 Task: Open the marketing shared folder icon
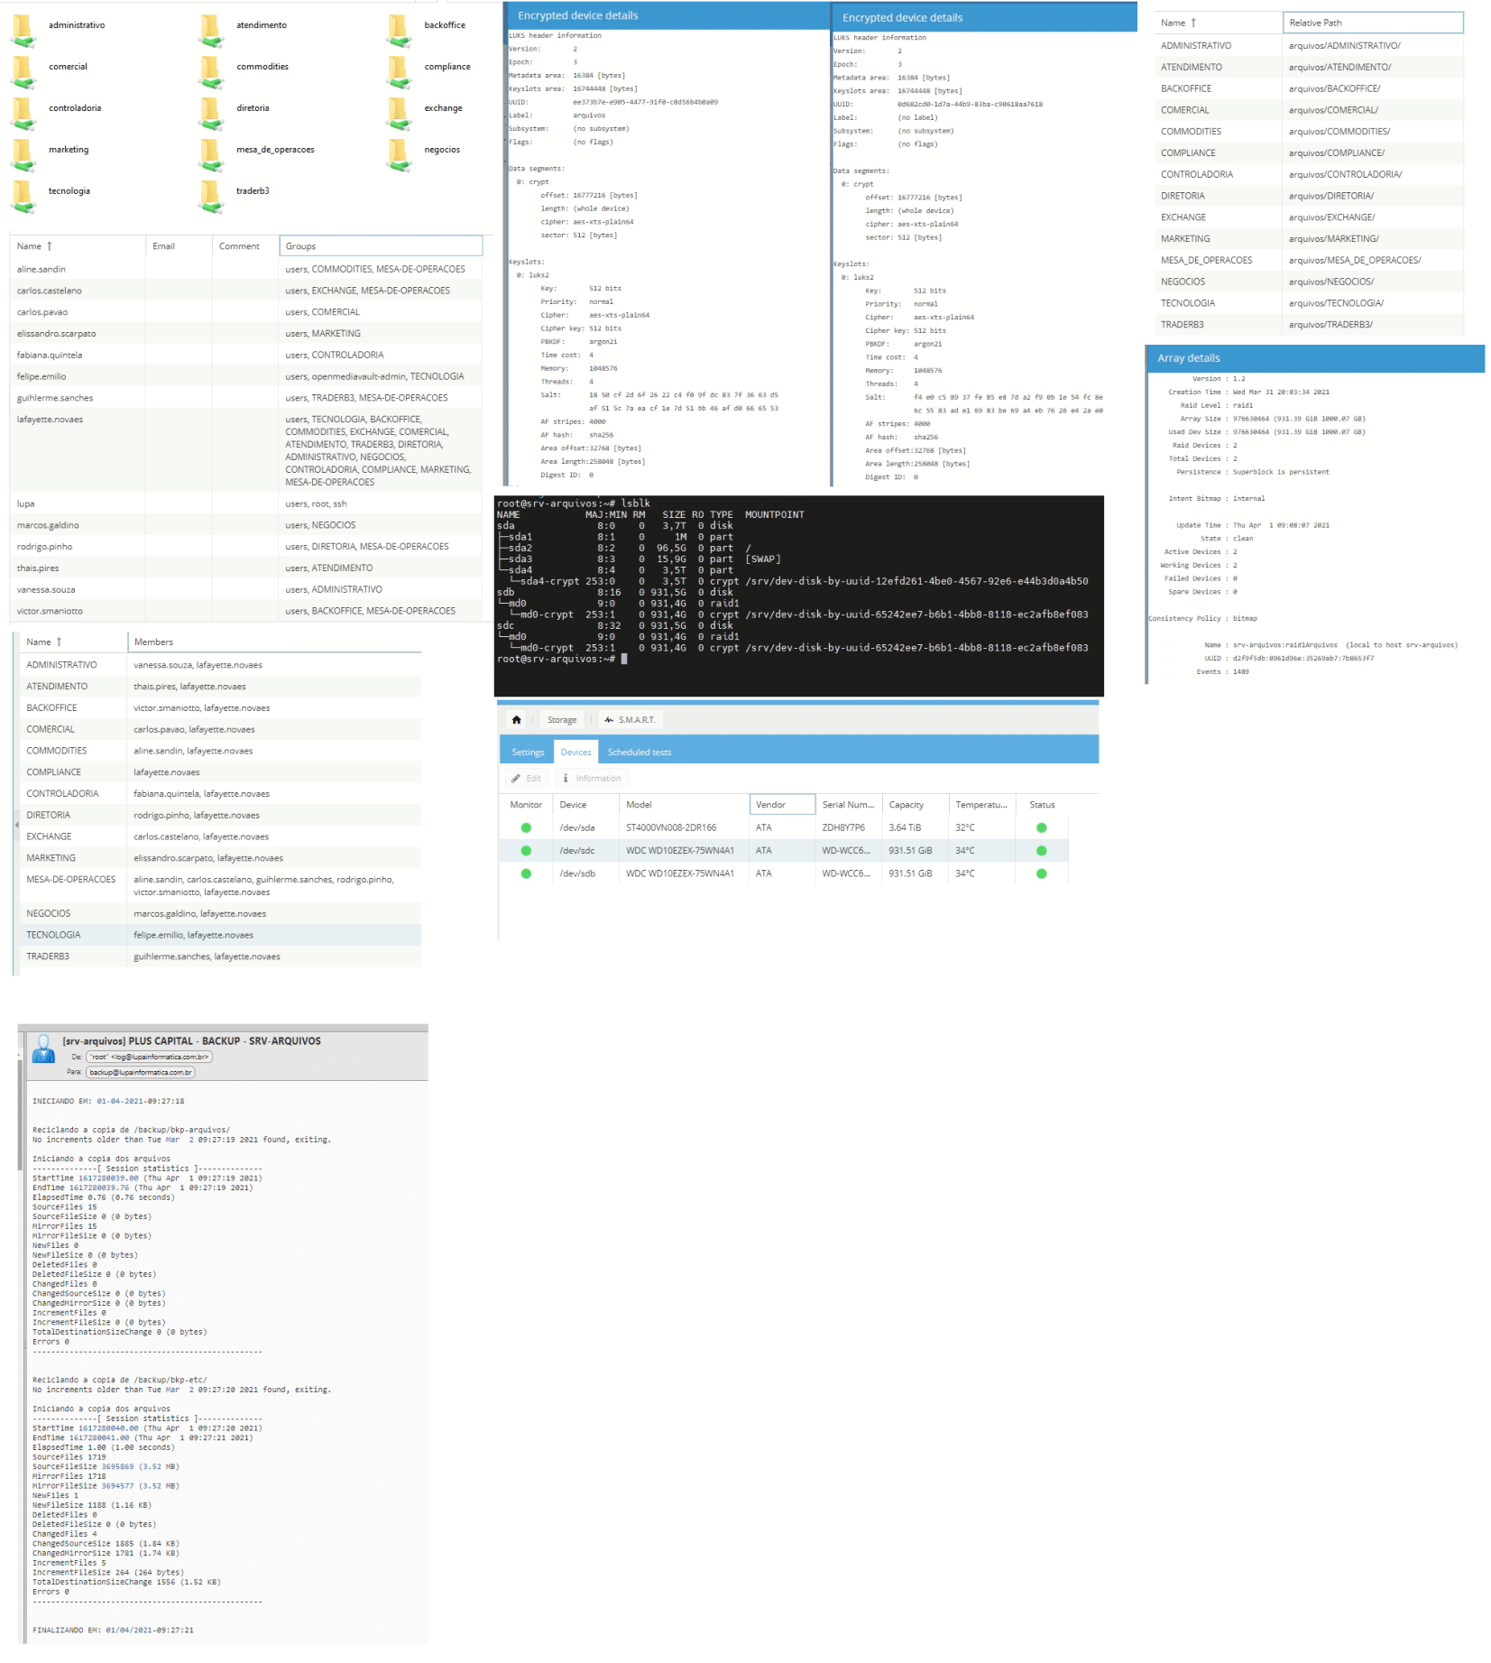[x=24, y=153]
